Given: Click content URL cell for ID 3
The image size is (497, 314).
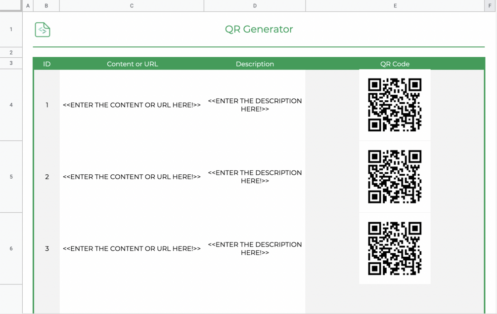Looking at the screenshot, I should click(132, 249).
